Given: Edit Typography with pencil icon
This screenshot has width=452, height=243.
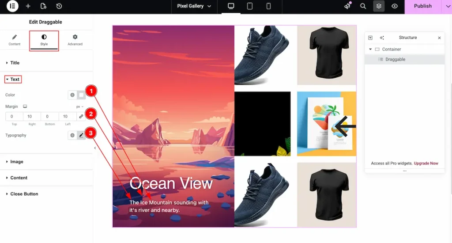Looking at the screenshot, I should 81,135.
